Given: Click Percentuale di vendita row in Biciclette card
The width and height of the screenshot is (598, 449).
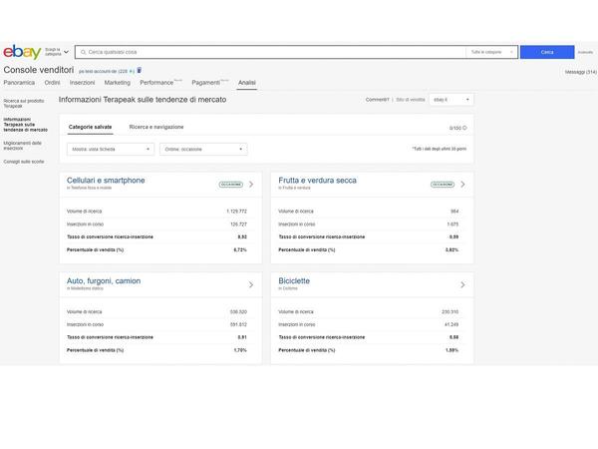Looking at the screenshot, I should [369, 350].
